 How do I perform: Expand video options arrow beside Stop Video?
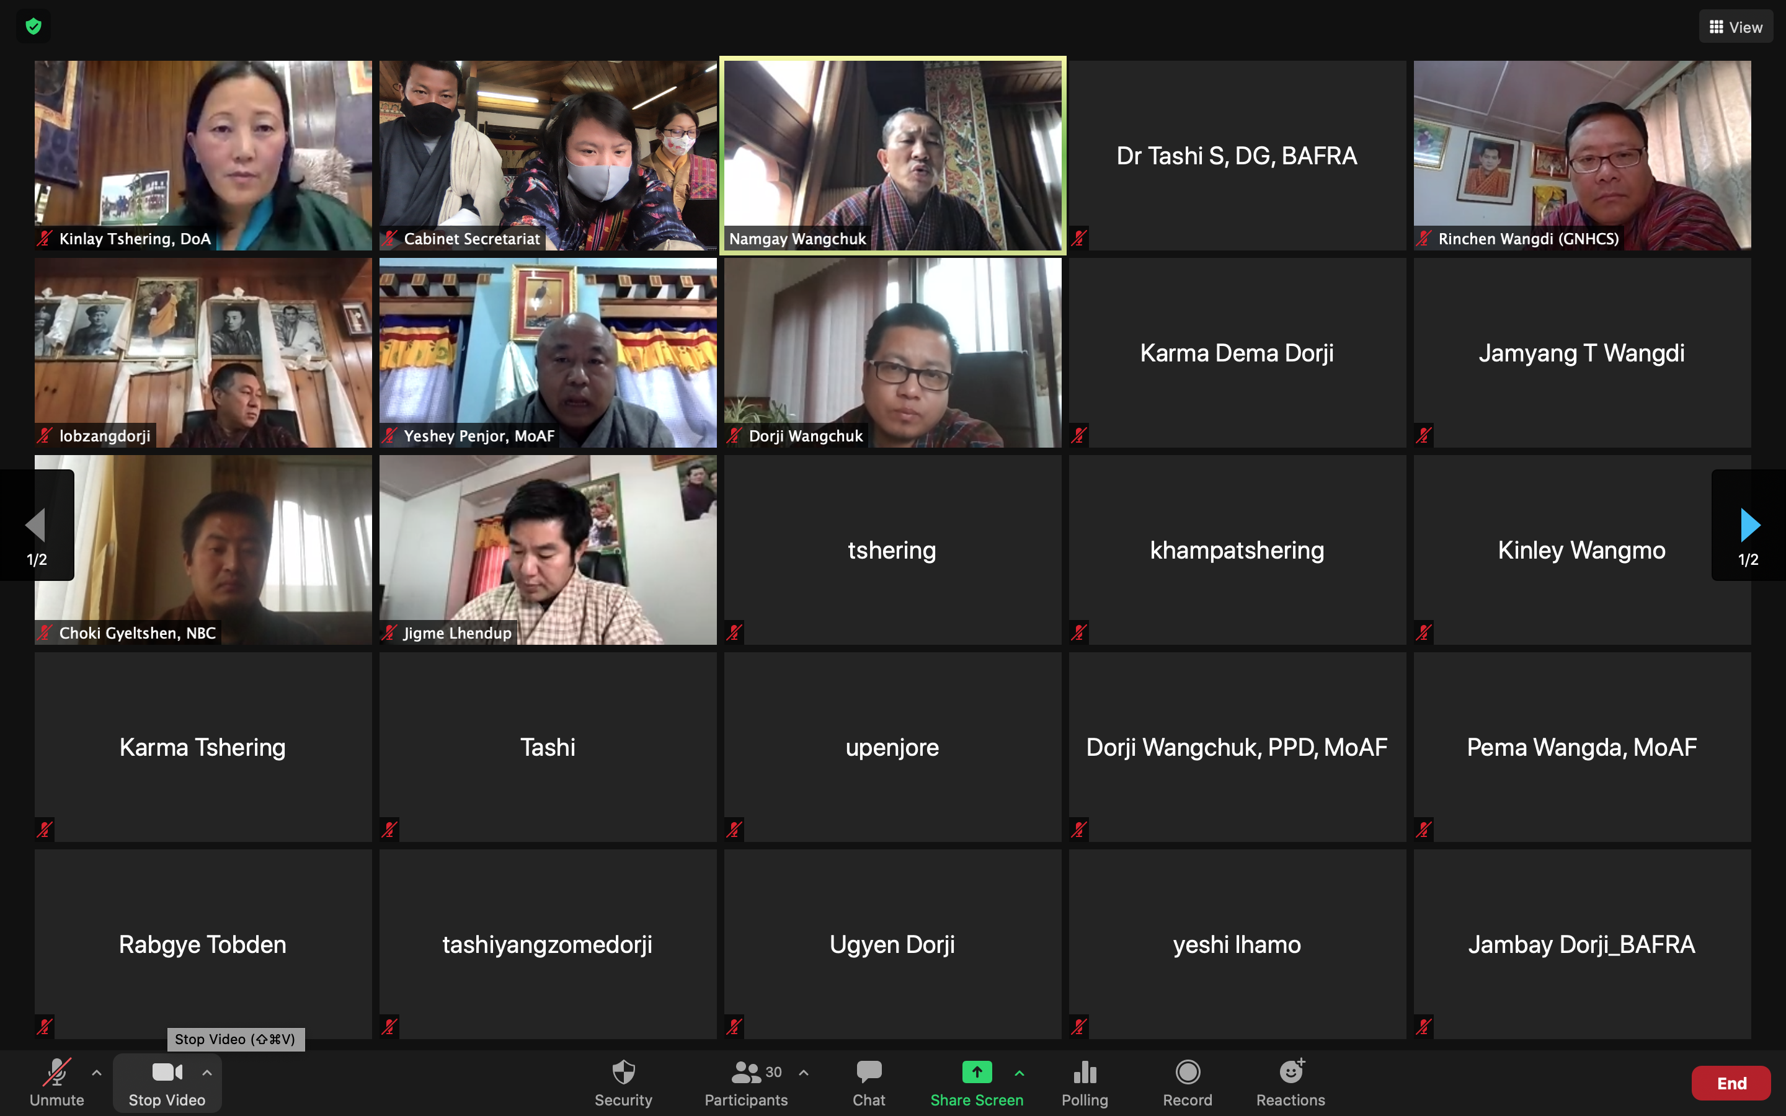point(207,1073)
